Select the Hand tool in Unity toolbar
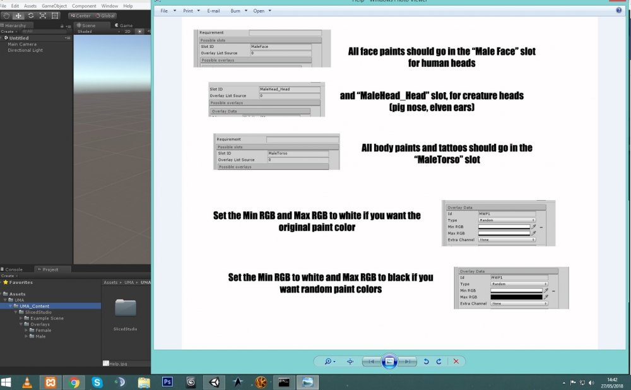The height and width of the screenshot is (390, 631). click(x=6, y=15)
